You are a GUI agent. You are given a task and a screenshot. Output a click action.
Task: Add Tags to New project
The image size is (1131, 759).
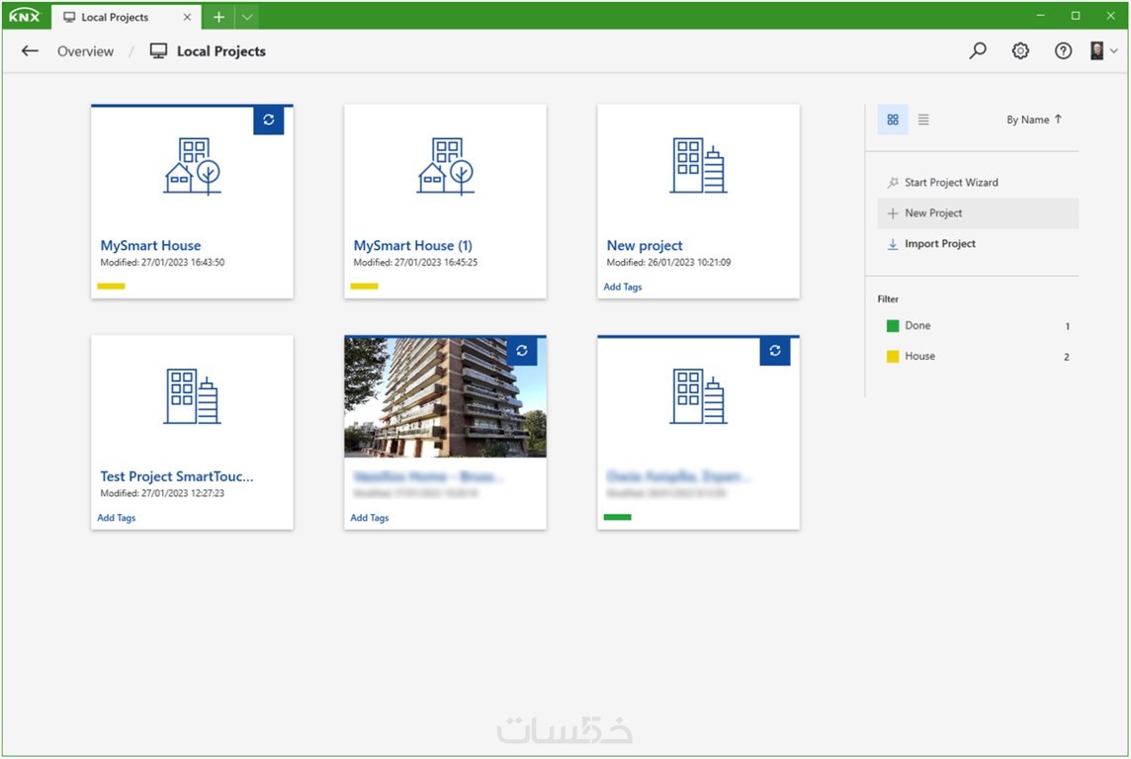[x=623, y=287]
